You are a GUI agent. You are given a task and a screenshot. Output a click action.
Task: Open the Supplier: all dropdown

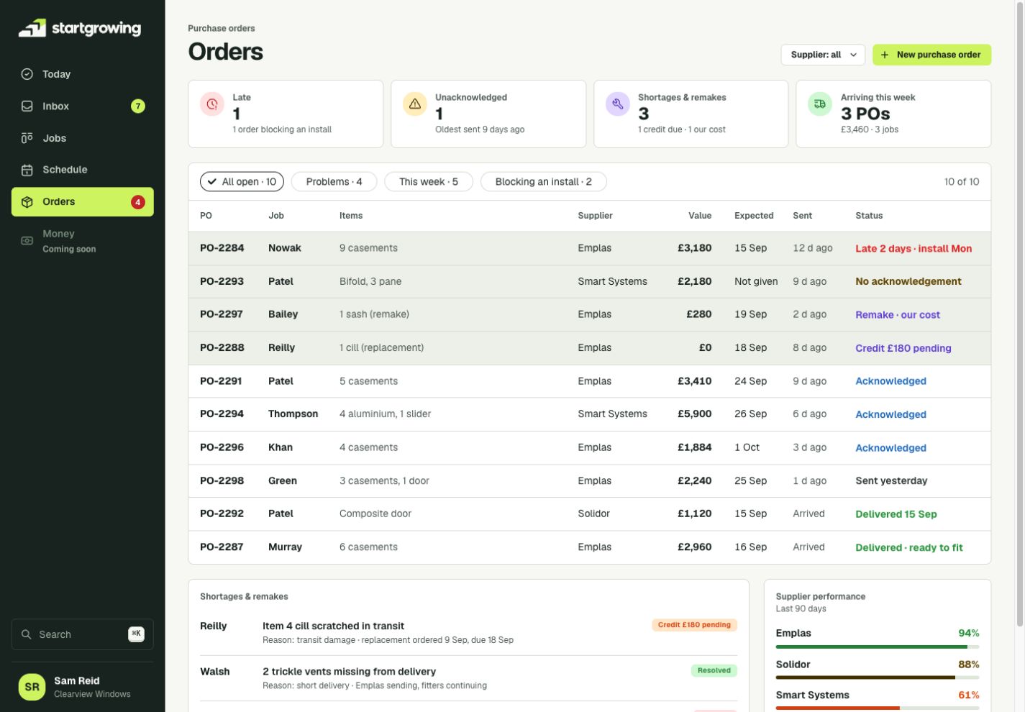tap(823, 55)
